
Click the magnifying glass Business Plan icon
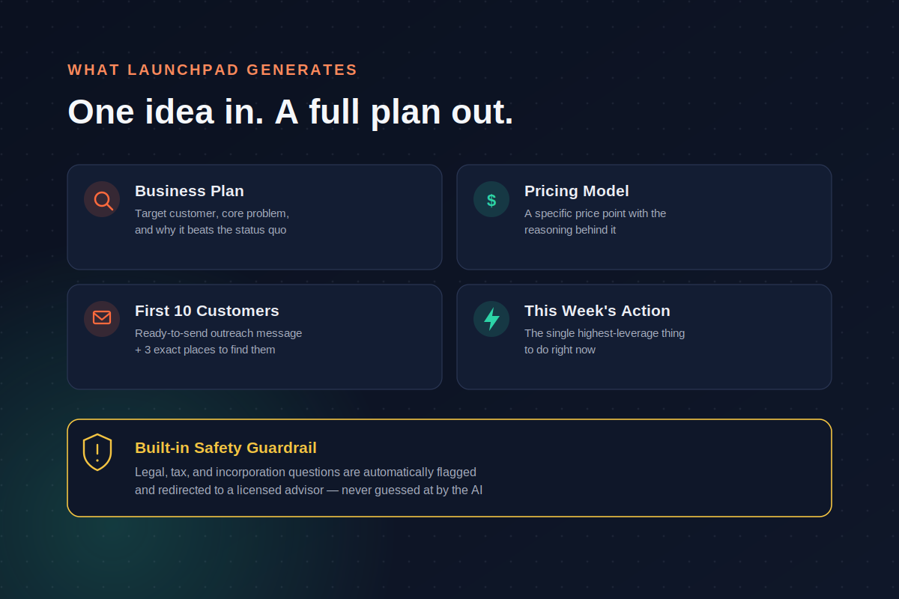(102, 199)
